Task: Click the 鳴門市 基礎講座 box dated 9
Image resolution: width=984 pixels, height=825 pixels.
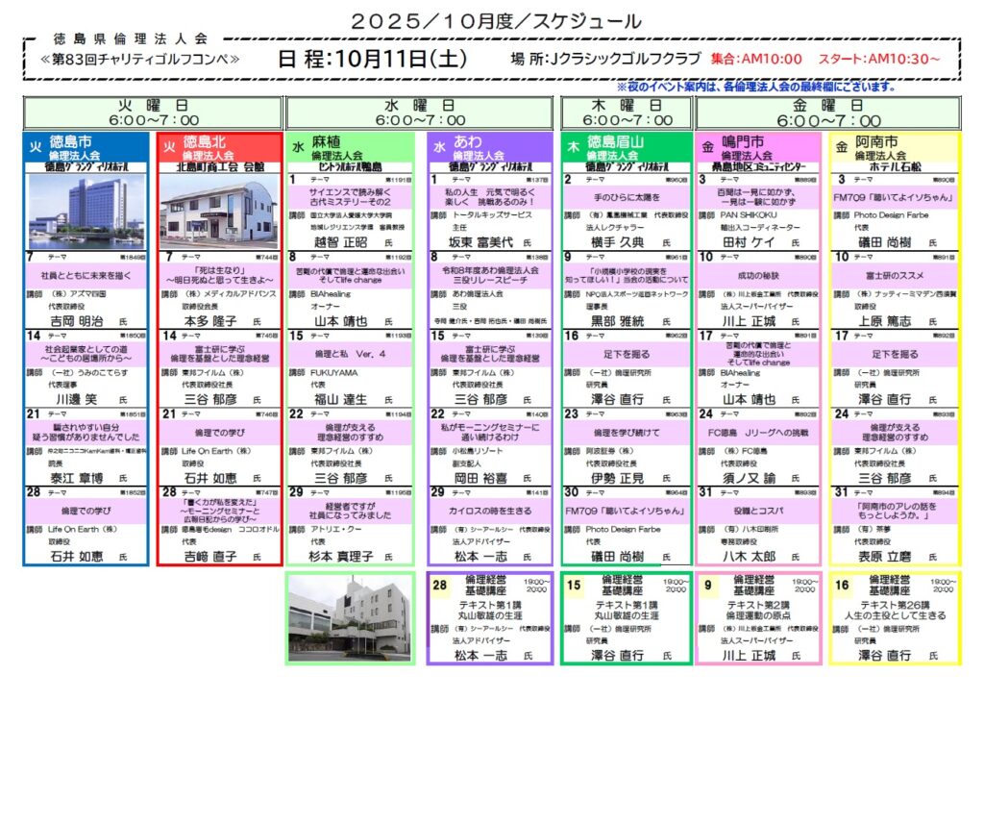Action: [x=759, y=617]
